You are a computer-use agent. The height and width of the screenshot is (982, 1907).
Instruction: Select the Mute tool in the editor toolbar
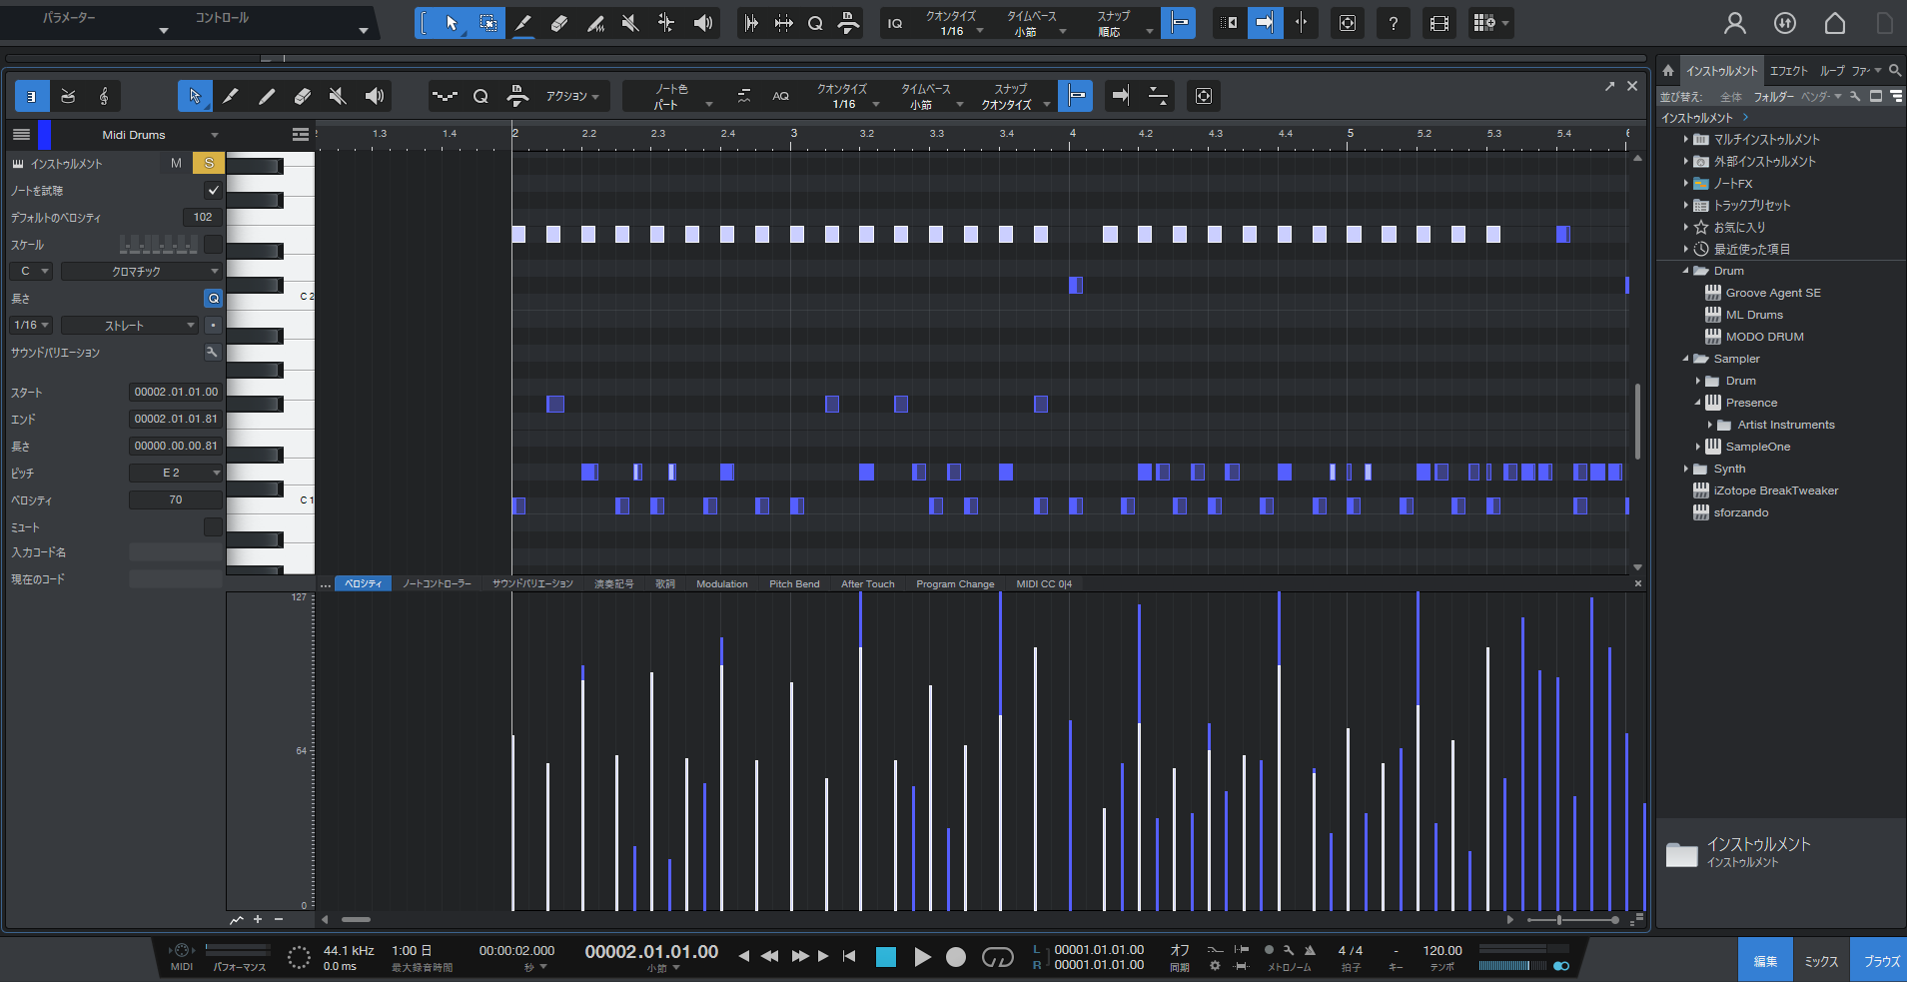[339, 96]
